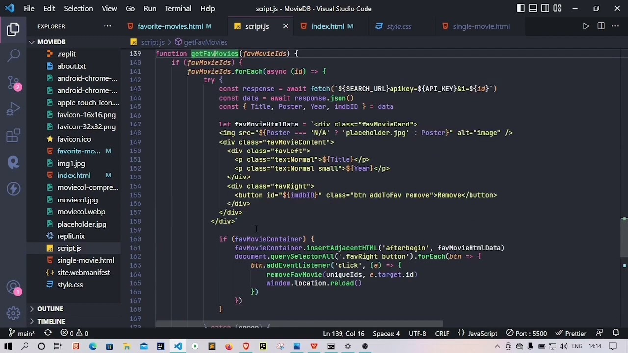Open about.txt in the explorer

click(72, 66)
